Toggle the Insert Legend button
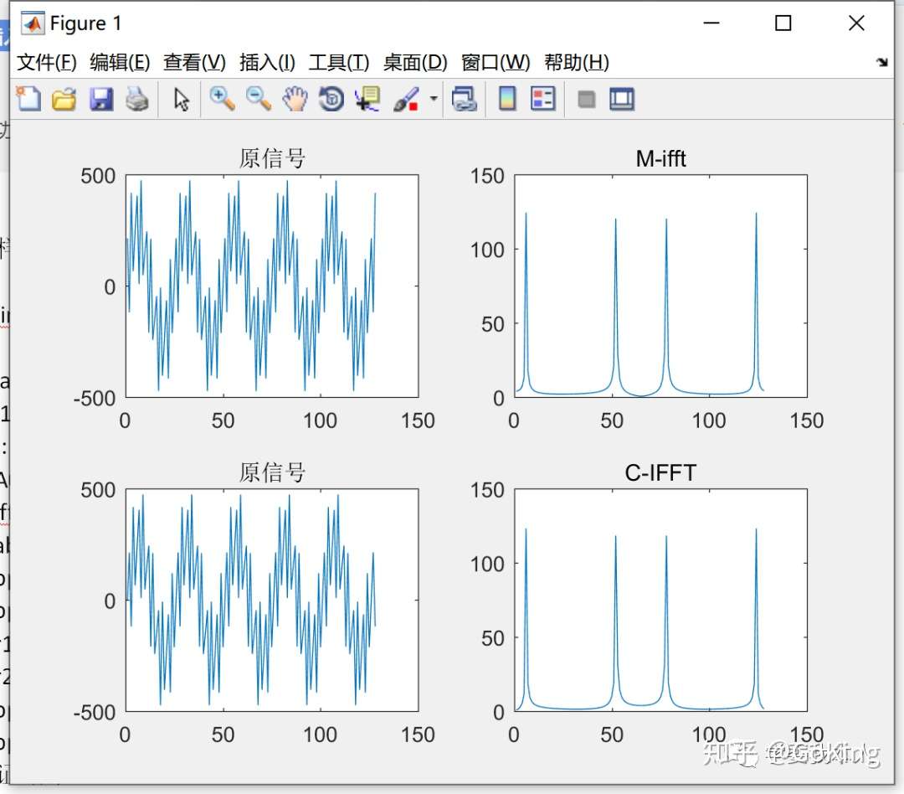904x794 pixels. (x=542, y=99)
